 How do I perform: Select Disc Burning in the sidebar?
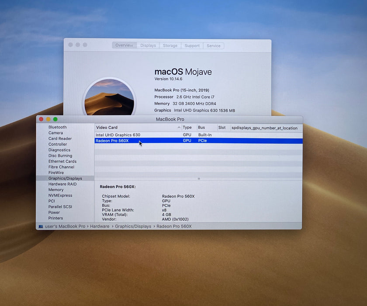coord(60,156)
